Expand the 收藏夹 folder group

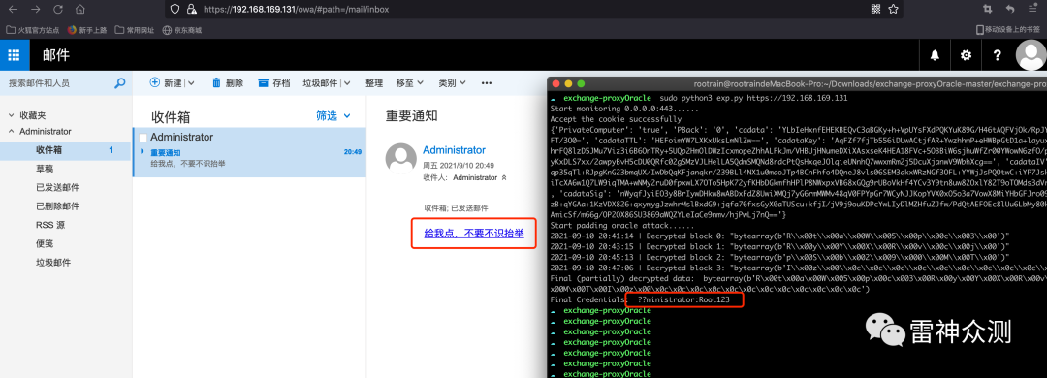click(12, 115)
